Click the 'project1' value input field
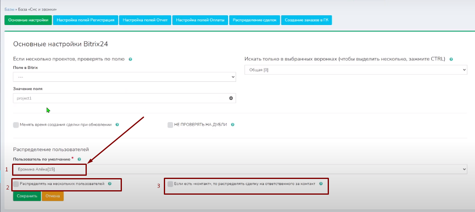 point(120,98)
